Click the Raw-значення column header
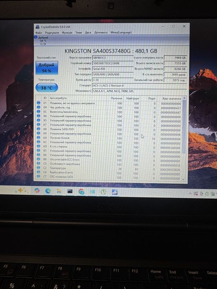Viewport: 217px width, 289px height. point(172,99)
